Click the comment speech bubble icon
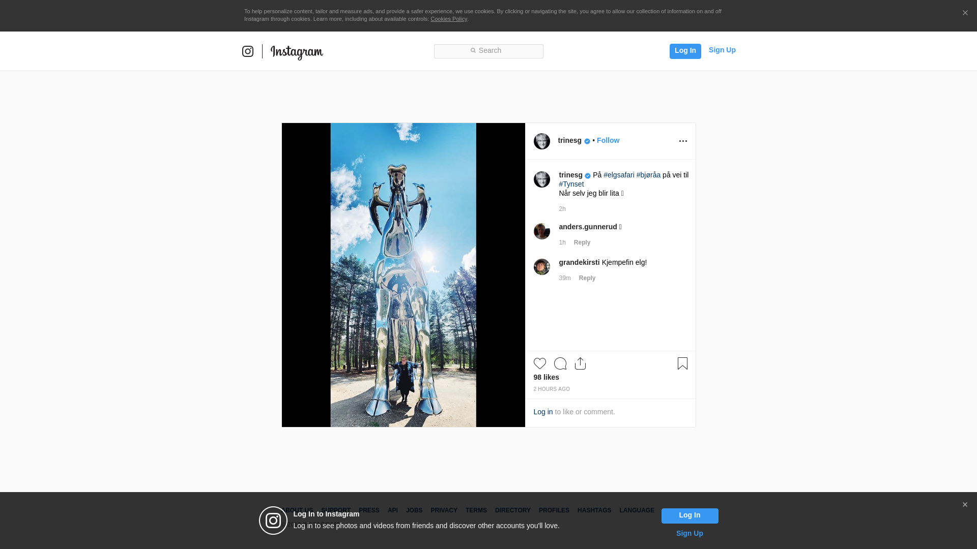The height and width of the screenshot is (549, 977). pyautogui.click(x=560, y=363)
